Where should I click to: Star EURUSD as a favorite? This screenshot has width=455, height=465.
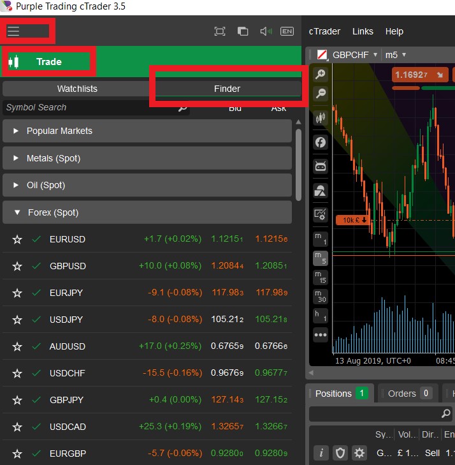(x=17, y=240)
